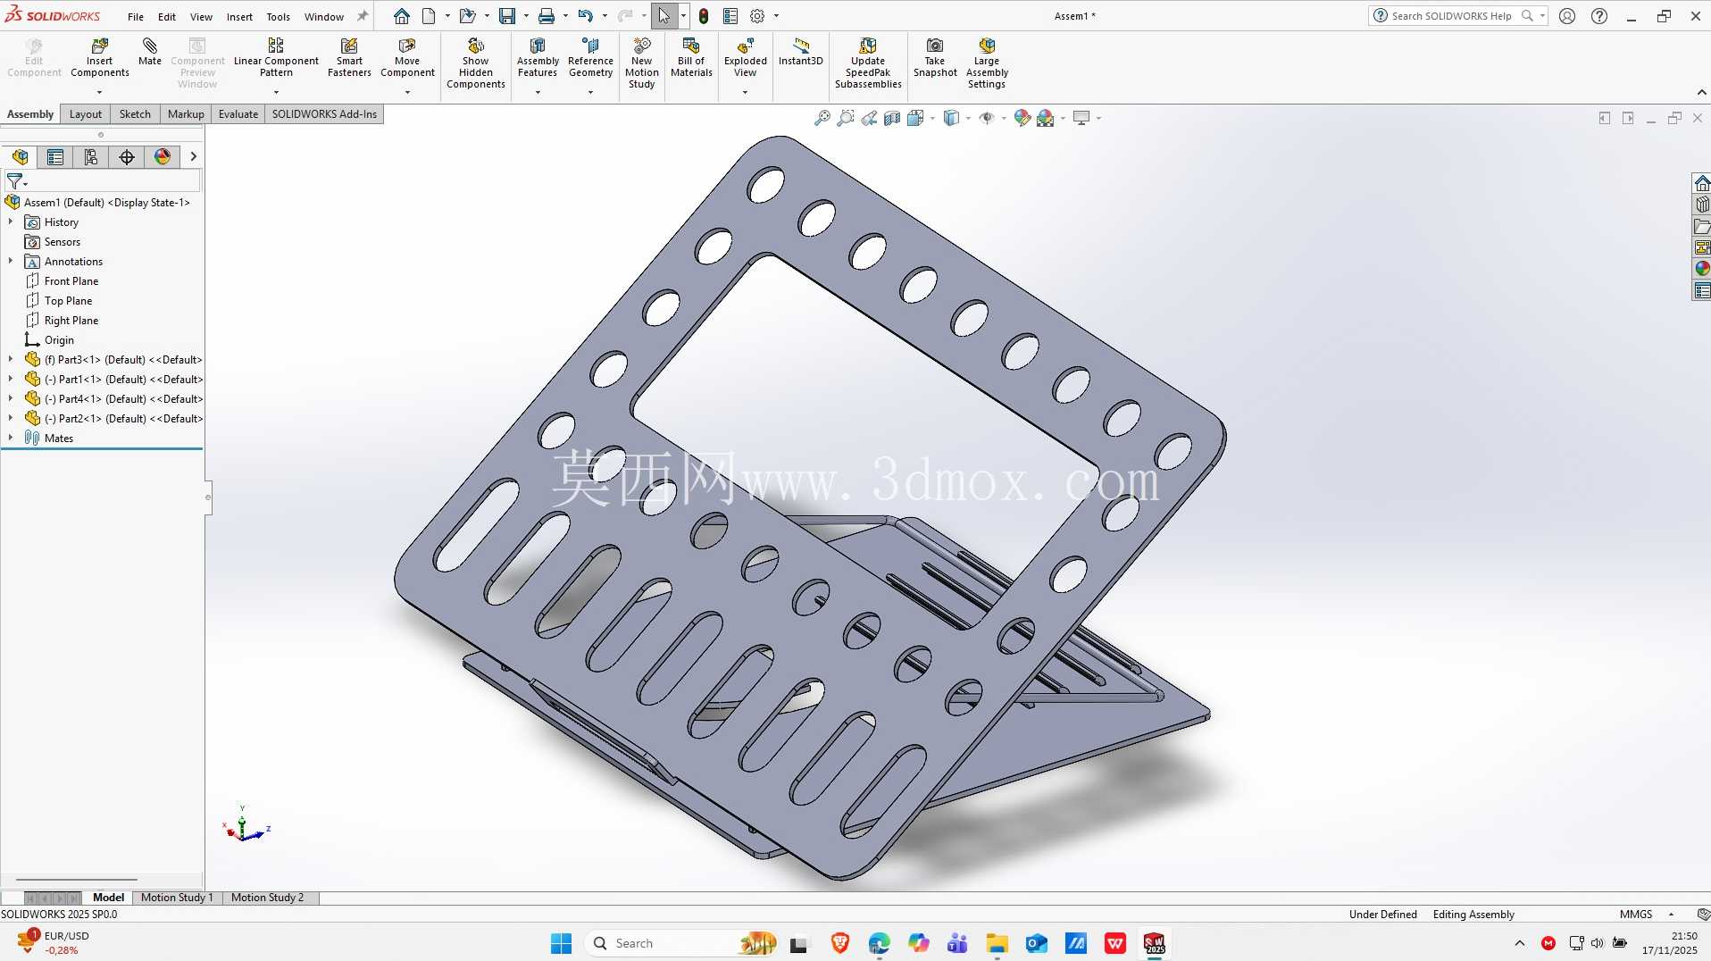Open the Tools menu
1711x961 pixels.
tap(278, 17)
